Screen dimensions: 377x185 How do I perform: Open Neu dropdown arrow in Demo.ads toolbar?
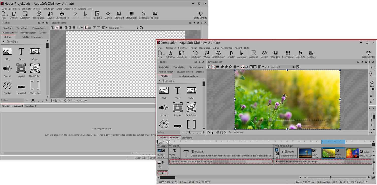pos(164,54)
